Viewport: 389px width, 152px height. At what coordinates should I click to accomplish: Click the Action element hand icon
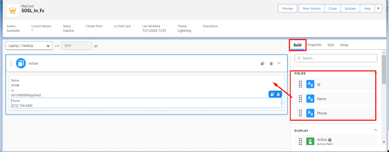pos(310,141)
